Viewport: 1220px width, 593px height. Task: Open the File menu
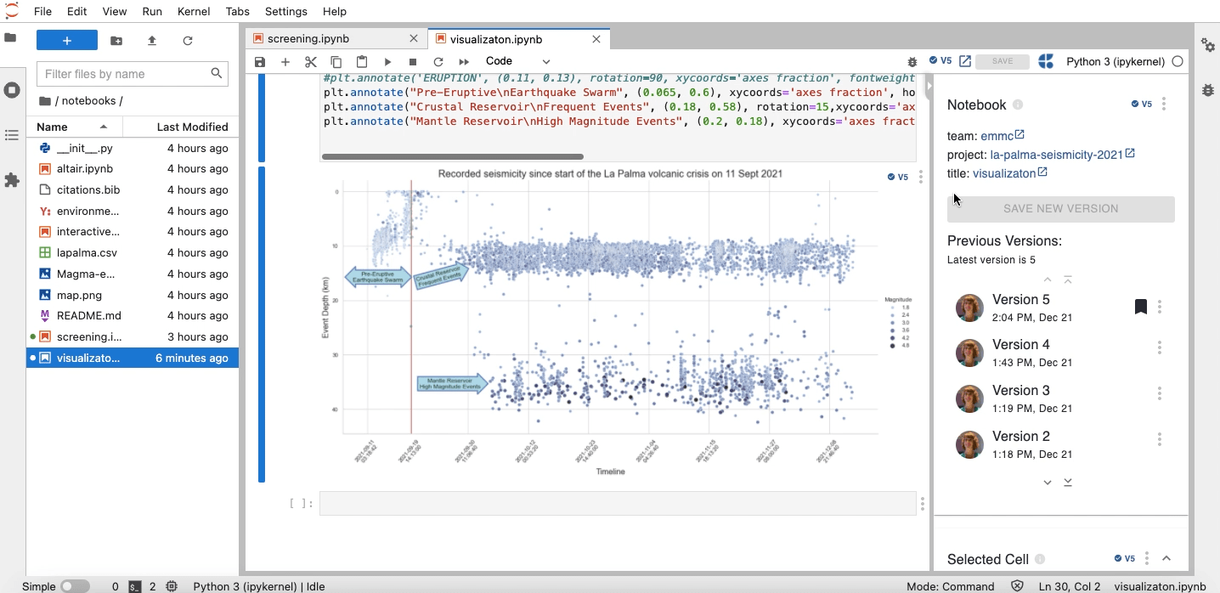tap(42, 11)
